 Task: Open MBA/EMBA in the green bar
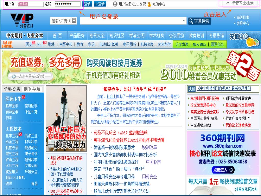coord(199,44)
